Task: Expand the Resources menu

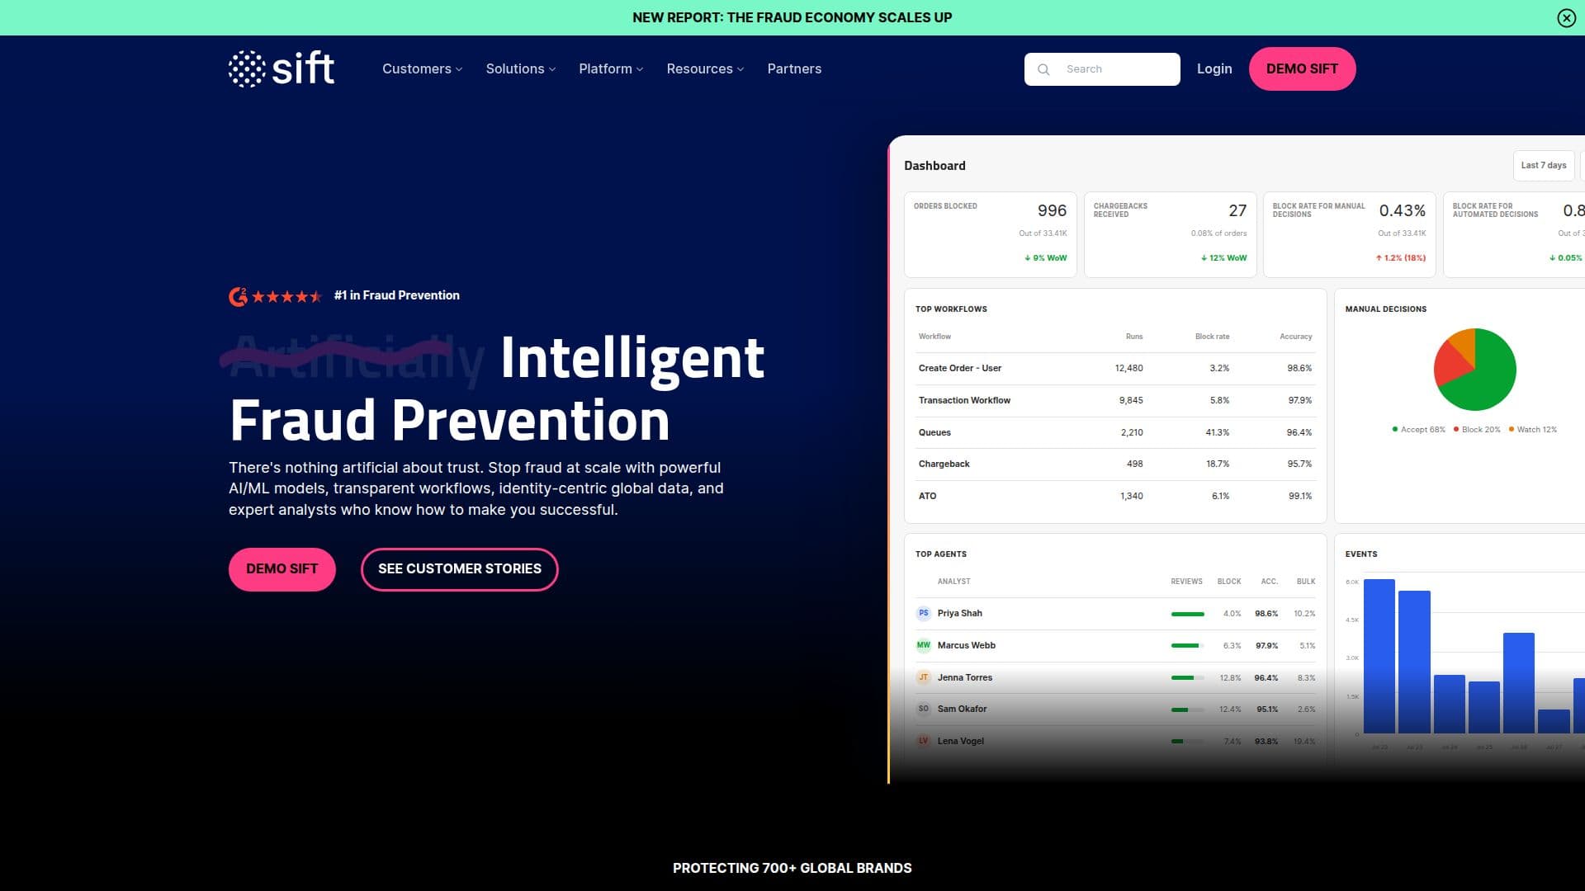Action: pyautogui.click(x=705, y=68)
